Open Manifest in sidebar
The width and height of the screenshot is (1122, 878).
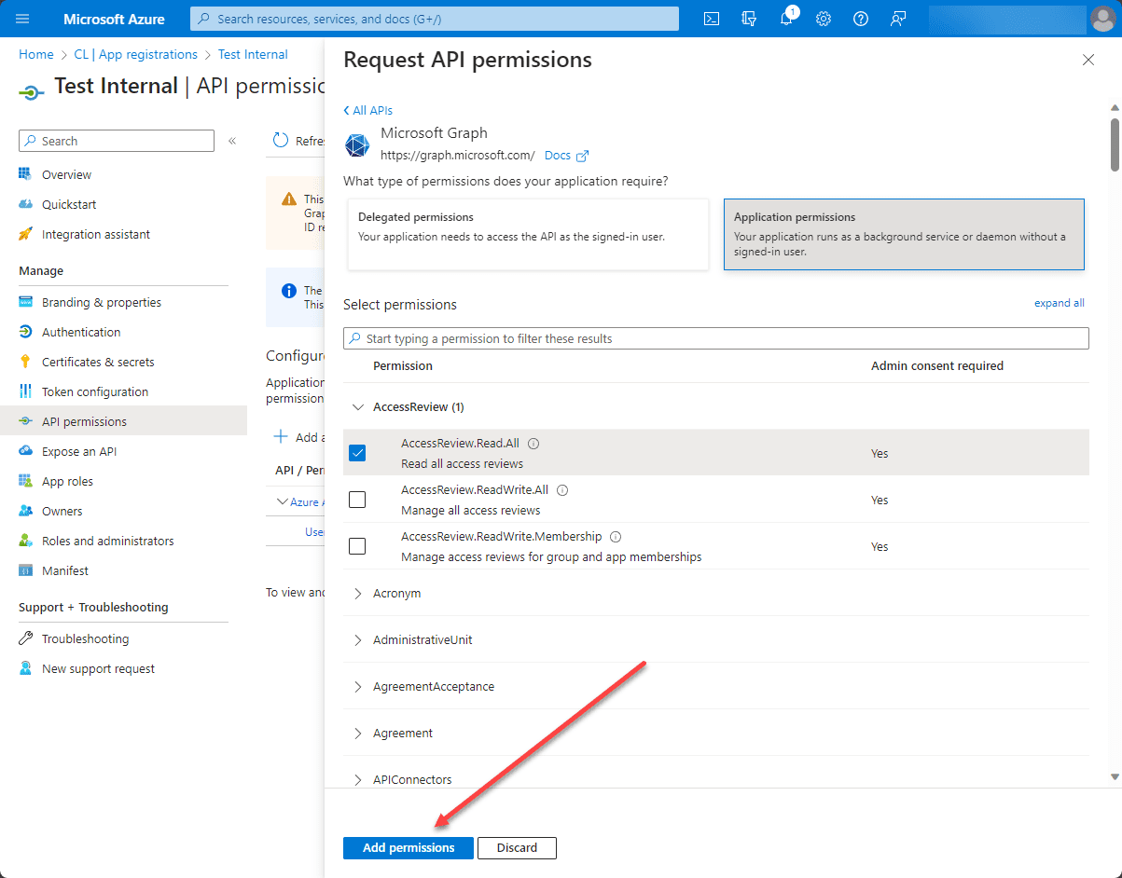[65, 570]
